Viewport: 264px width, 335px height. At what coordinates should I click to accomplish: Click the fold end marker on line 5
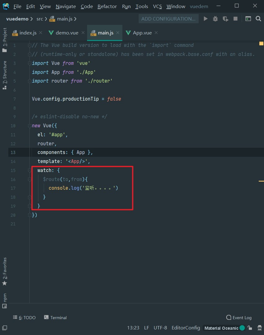(x=30, y=81)
